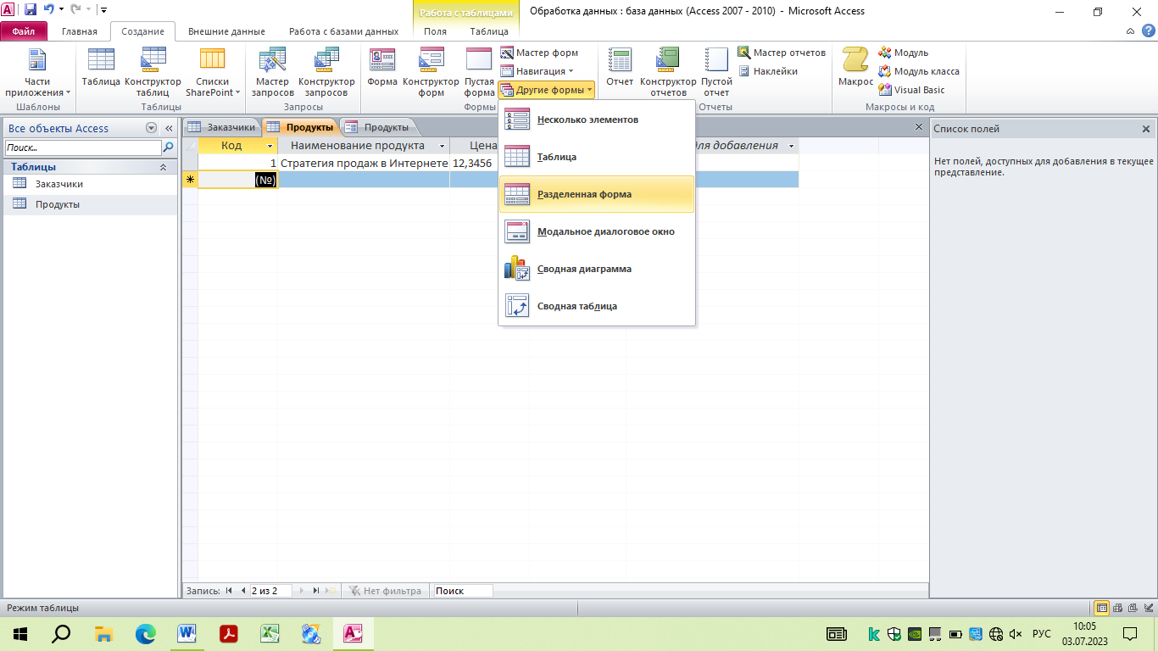Create Blank Form (Пустая форма)
Screen dimensions: 1158x651
(x=479, y=71)
